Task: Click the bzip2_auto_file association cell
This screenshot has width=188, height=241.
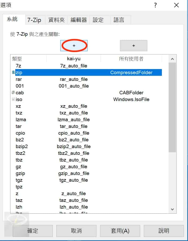Action: pyautogui.click(x=74, y=146)
